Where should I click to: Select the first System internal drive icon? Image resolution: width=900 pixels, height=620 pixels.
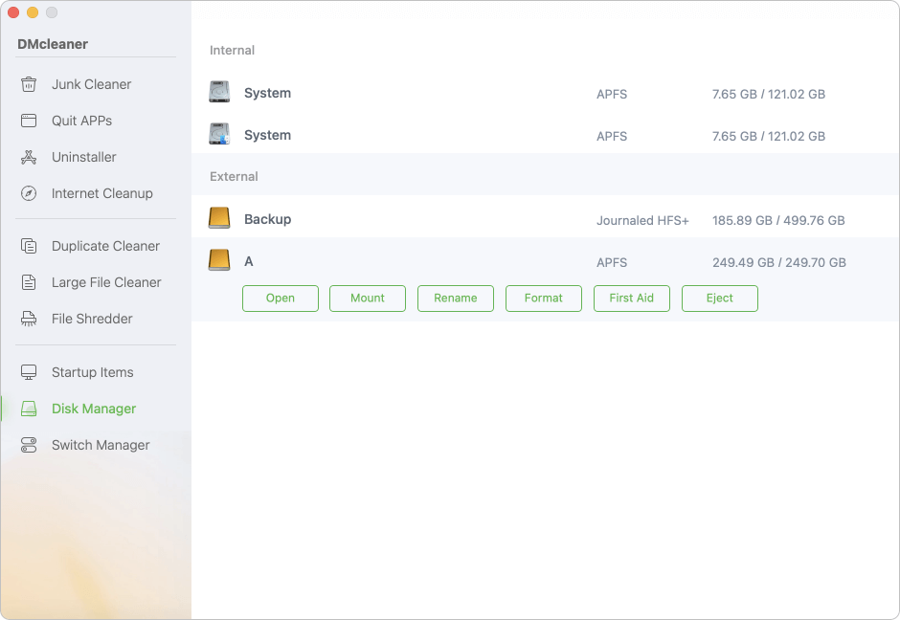[x=219, y=92]
